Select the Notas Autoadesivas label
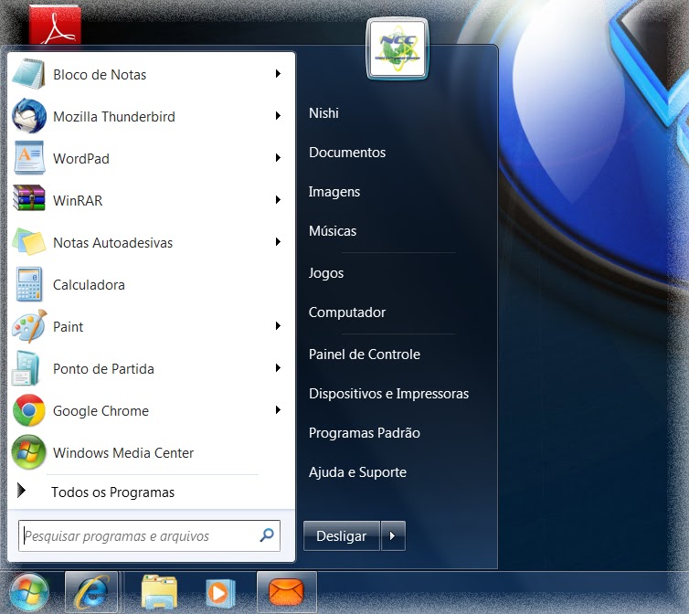The image size is (689, 614). click(x=113, y=243)
